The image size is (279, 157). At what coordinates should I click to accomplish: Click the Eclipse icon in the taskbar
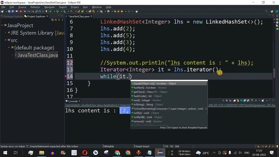pyautogui.click(x=160, y=153)
